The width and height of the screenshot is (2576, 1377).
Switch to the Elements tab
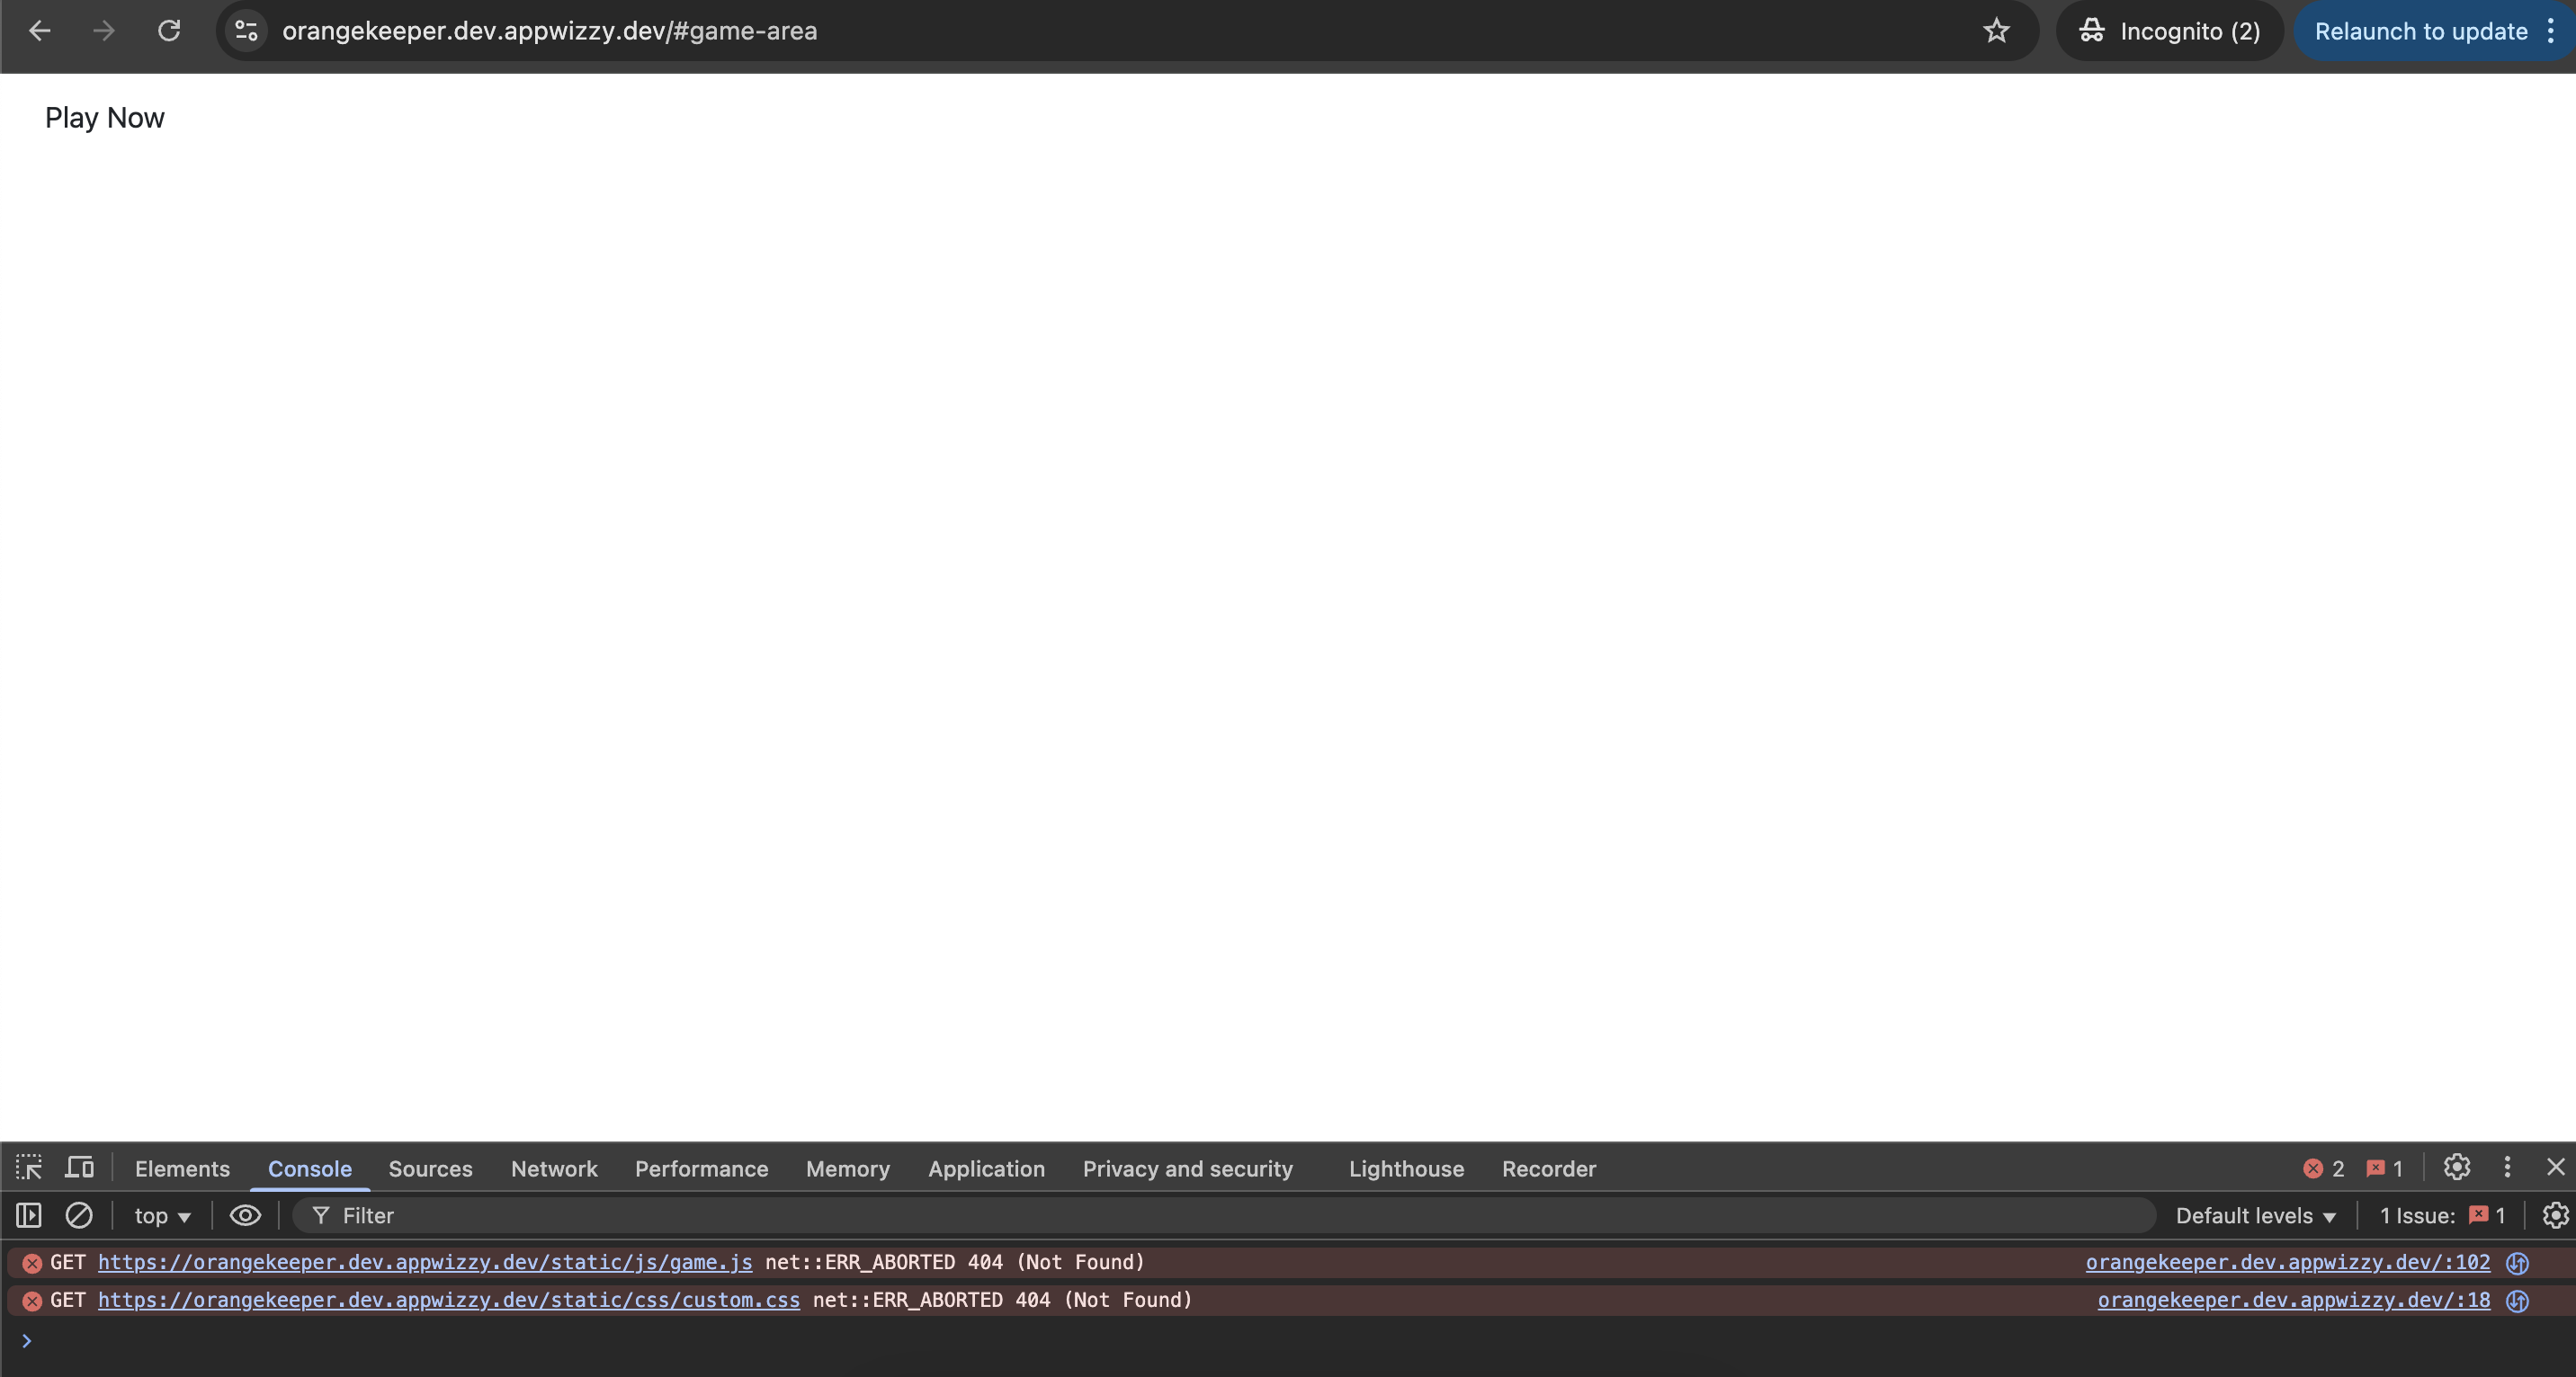[x=182, y=1169]
